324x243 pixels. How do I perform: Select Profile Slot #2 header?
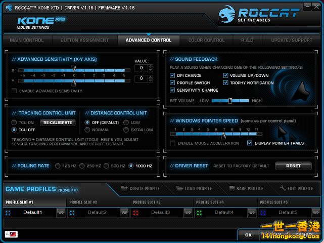click(x=99, y=202)
